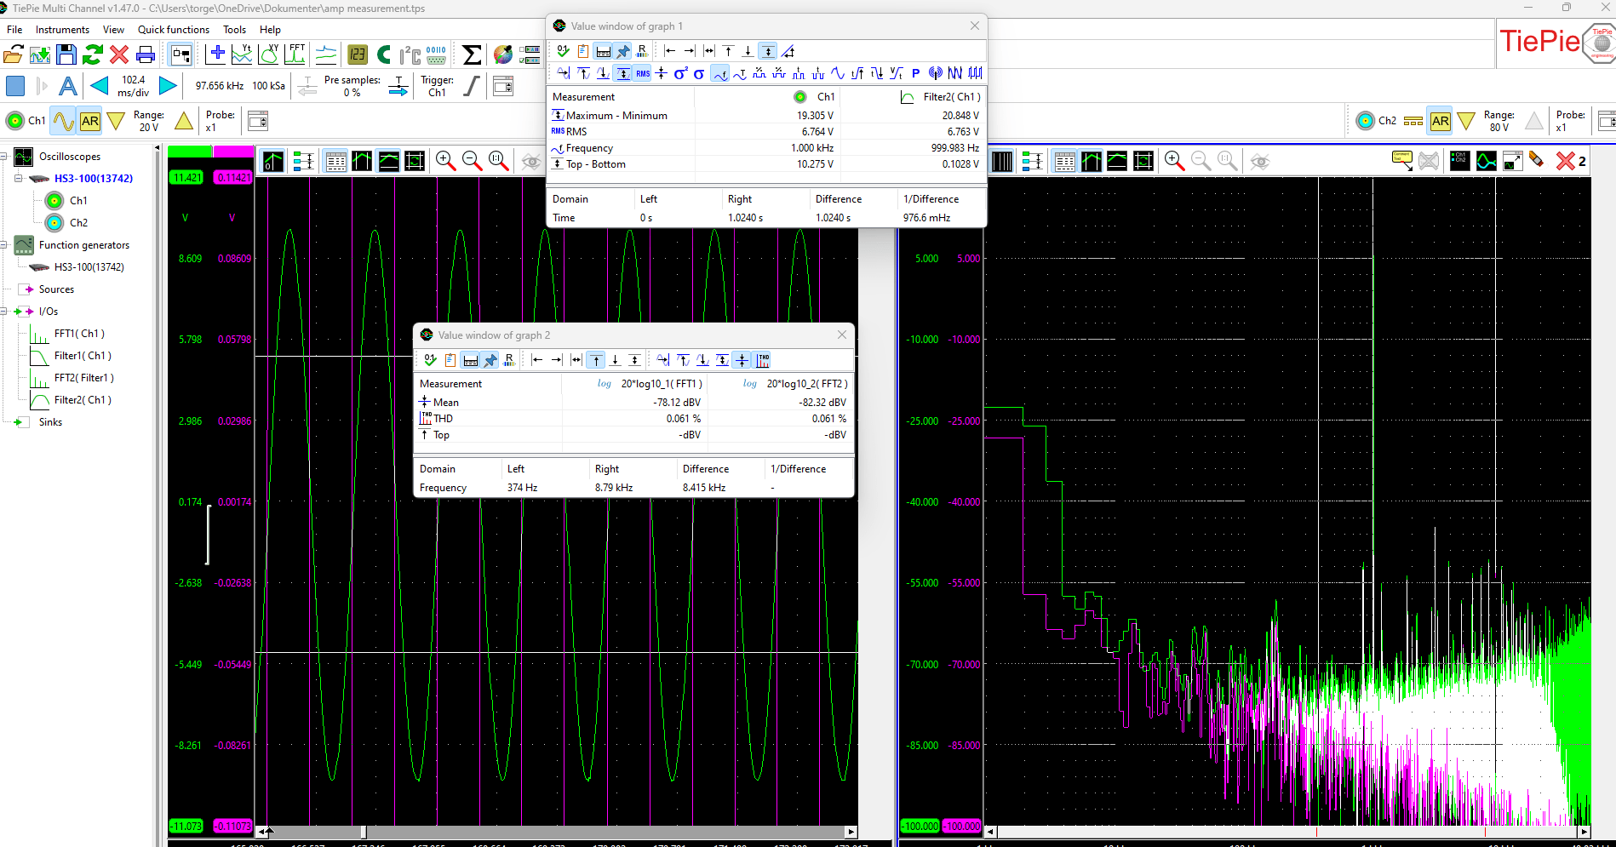Toggle Ch1 auto ranging AR button
This screenshot has width=1616, height=847.
tap(90, 121)
